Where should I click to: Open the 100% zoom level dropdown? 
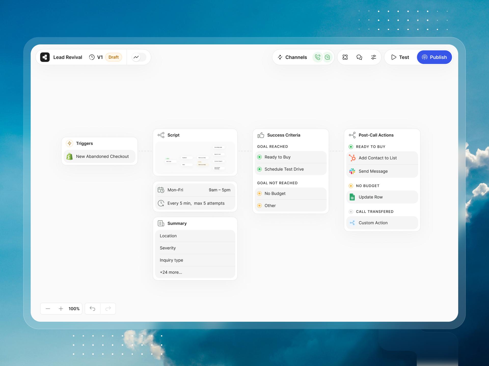[74, 309]
